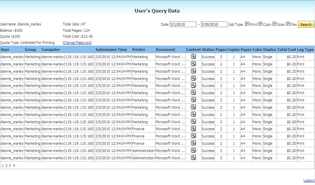Click the end date field showing 3/30/2010
The width and height of the screenshot is (315, 185).
[x=214, y=24]
